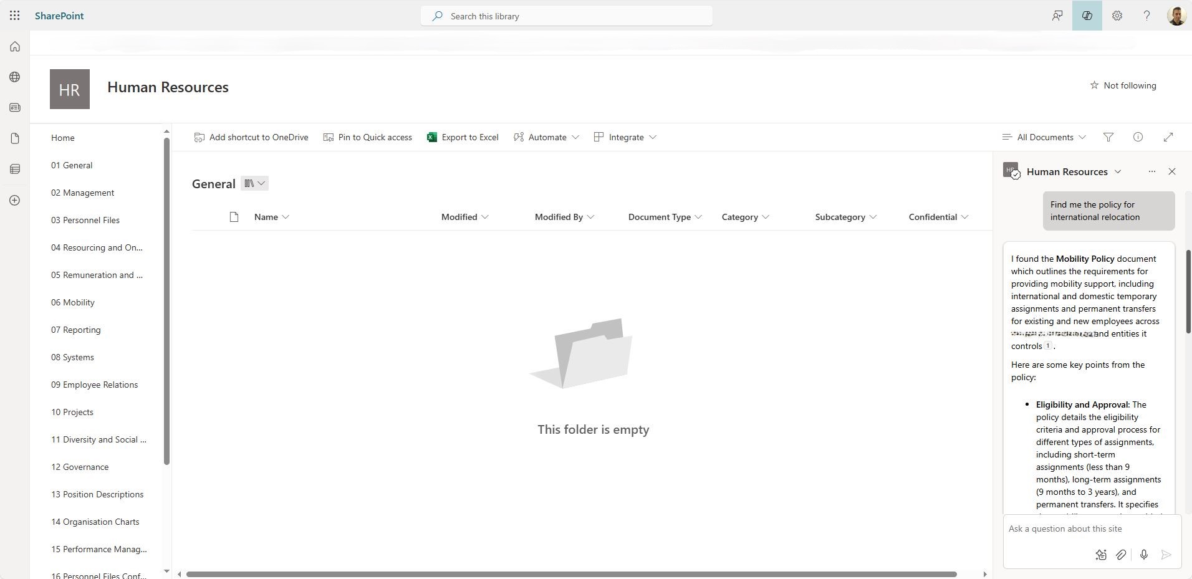Image resolution: width=1192 pixels, height=579 pixels.
Task: Open the app launcher waffle icon
Action: click(x=15, y=16)
